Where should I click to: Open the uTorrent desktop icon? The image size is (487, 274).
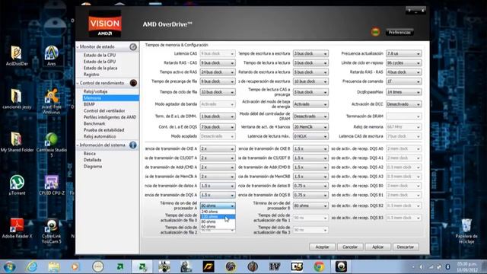(17, 185)
